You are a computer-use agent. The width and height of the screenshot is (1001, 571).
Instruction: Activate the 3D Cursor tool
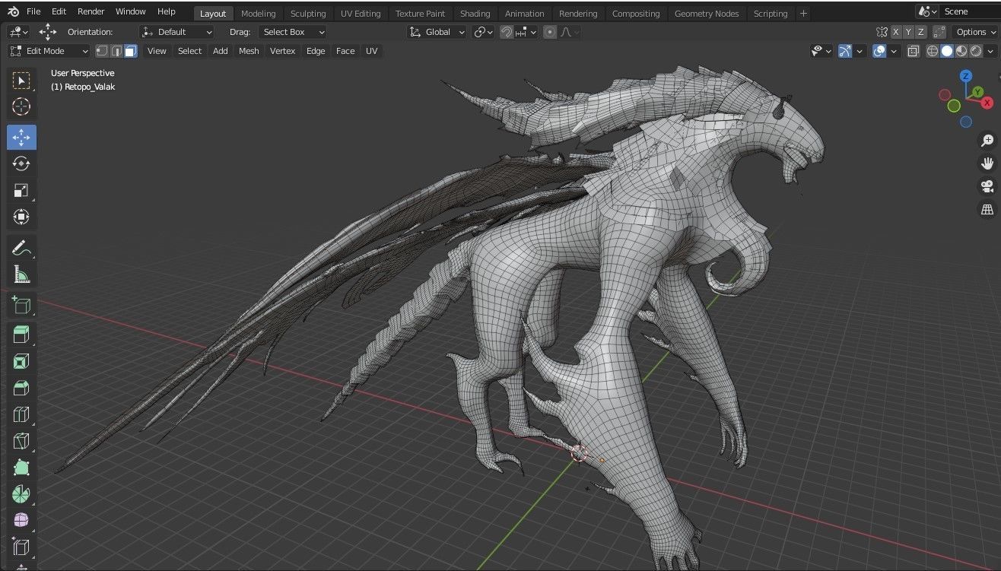pyautogui.click(x=21, y=106)
